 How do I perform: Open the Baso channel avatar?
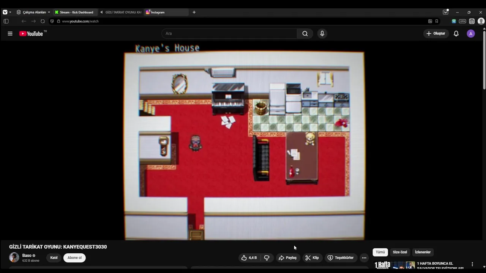(14, 257)
